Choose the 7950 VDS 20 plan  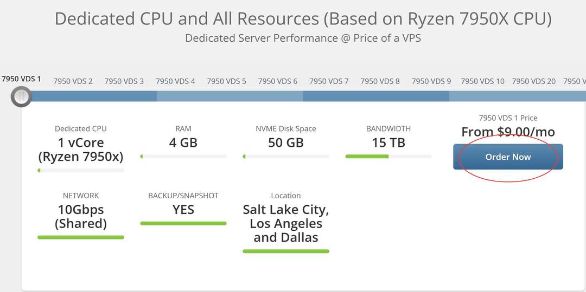534,81
